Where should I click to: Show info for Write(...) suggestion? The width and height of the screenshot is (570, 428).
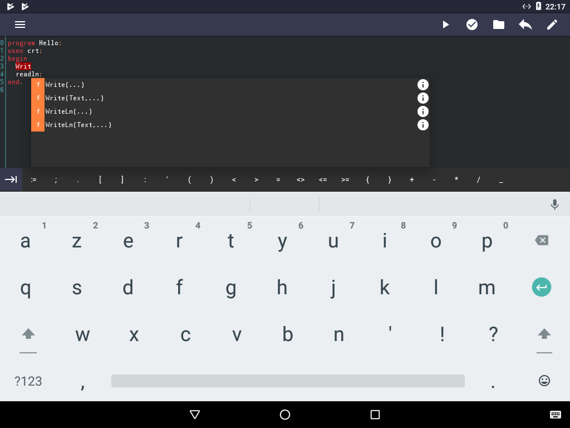coord(423,85)
